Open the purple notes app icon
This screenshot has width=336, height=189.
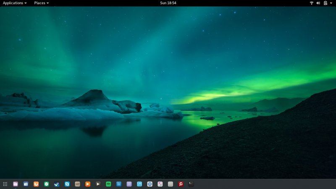[x=129, y=184]
